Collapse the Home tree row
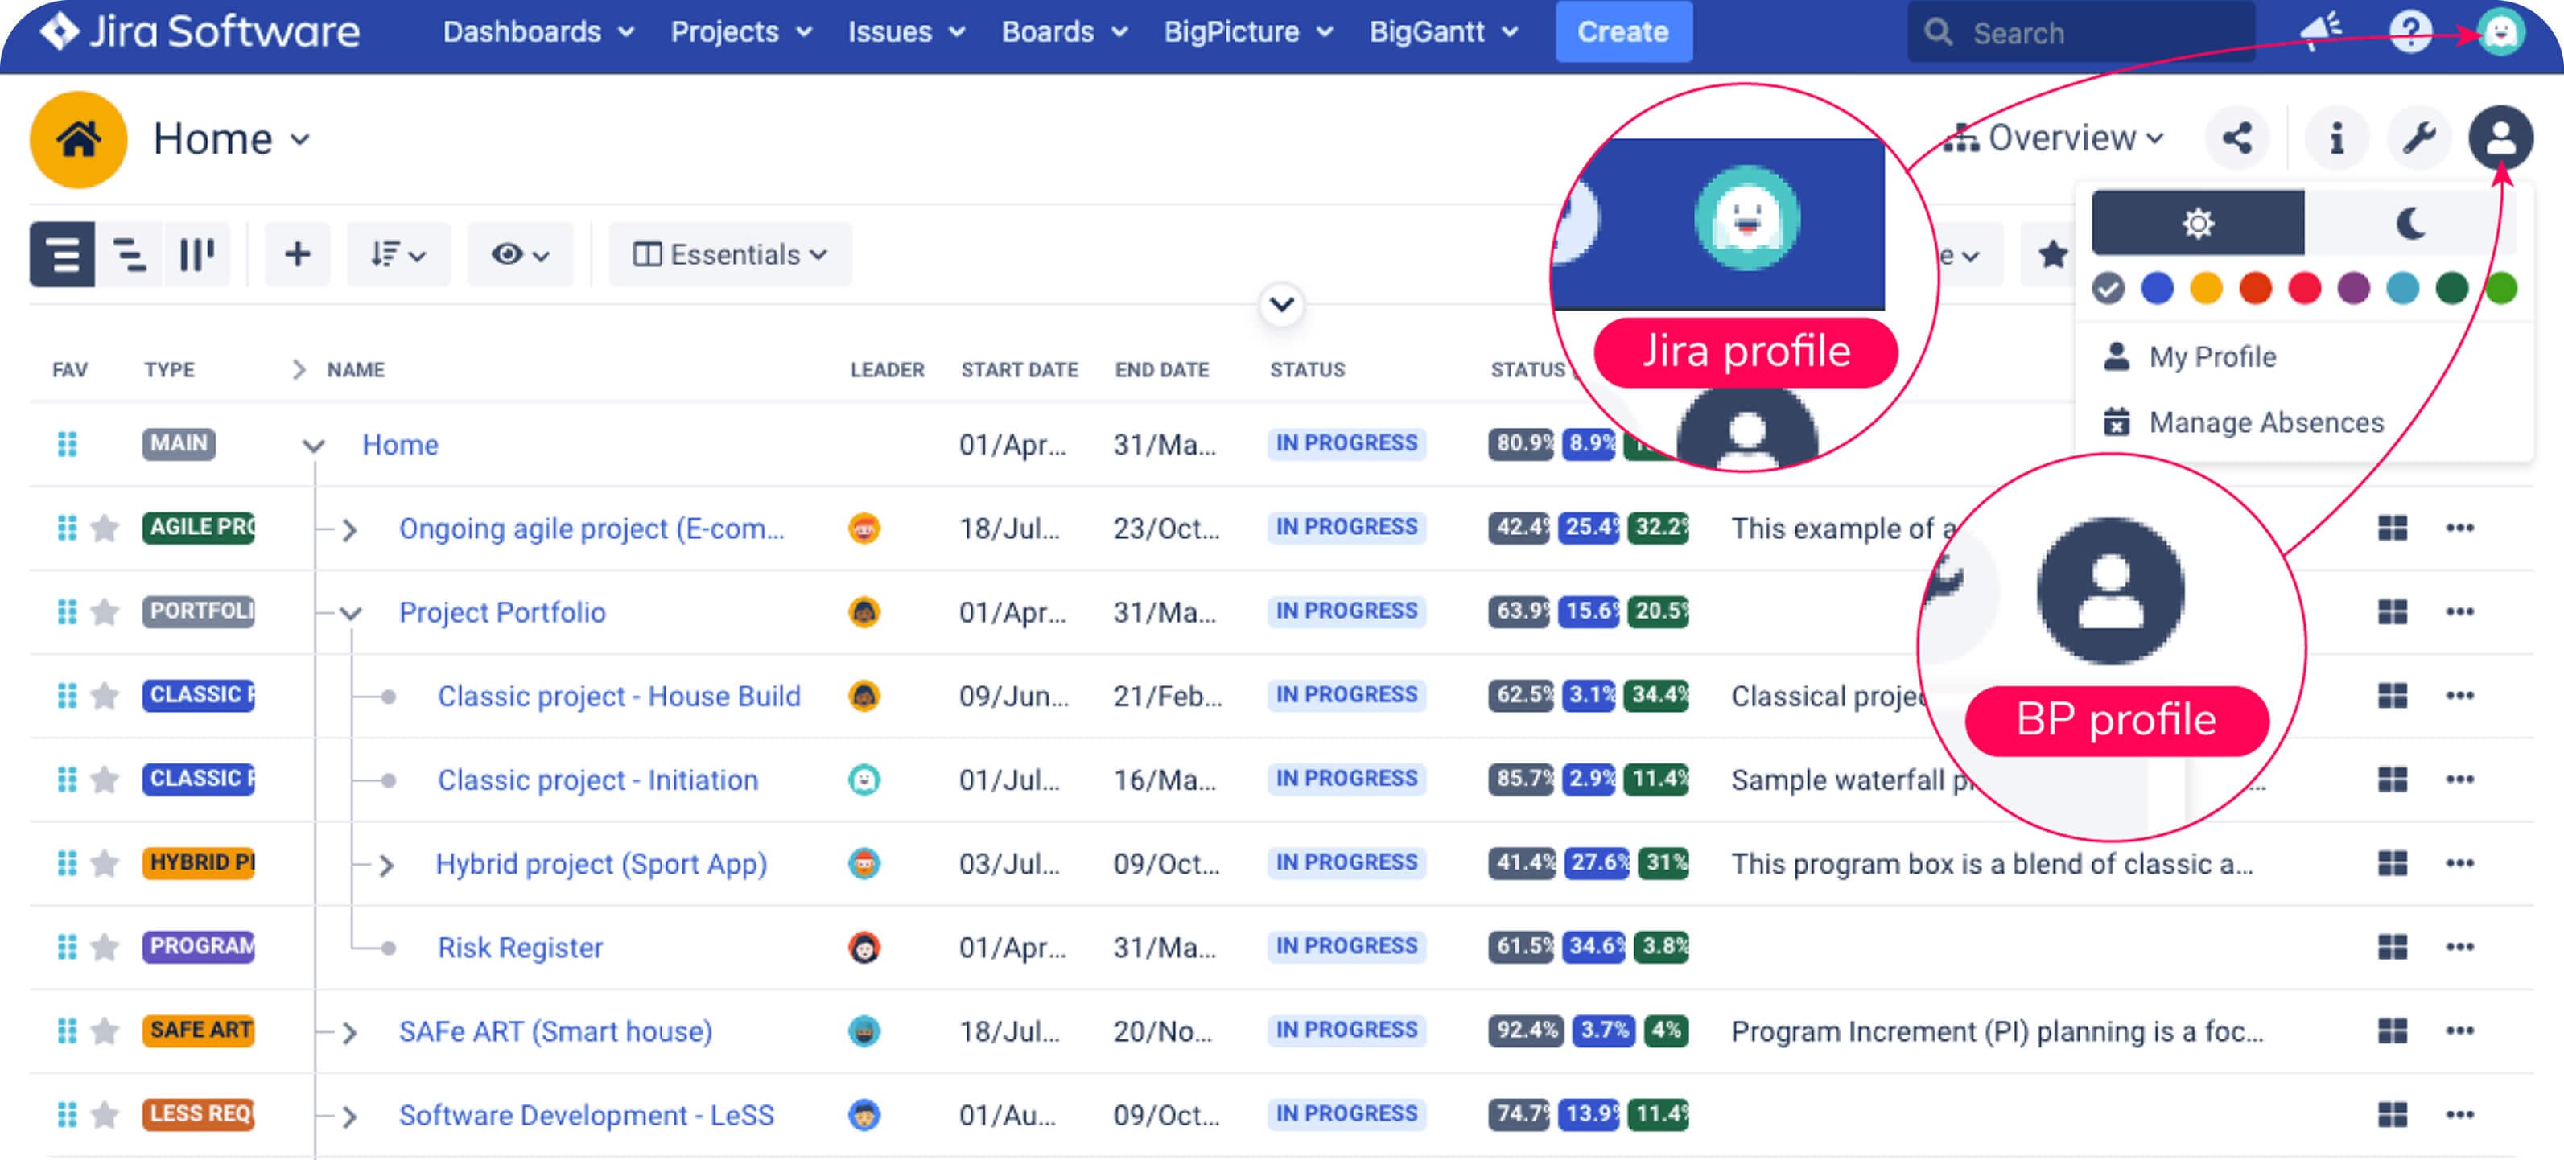The image size is (2564, 1160). point(314,446)
